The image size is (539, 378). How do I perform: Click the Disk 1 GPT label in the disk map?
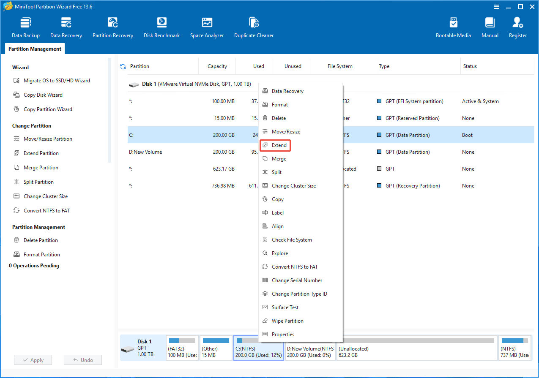click(x=142, y=348)
